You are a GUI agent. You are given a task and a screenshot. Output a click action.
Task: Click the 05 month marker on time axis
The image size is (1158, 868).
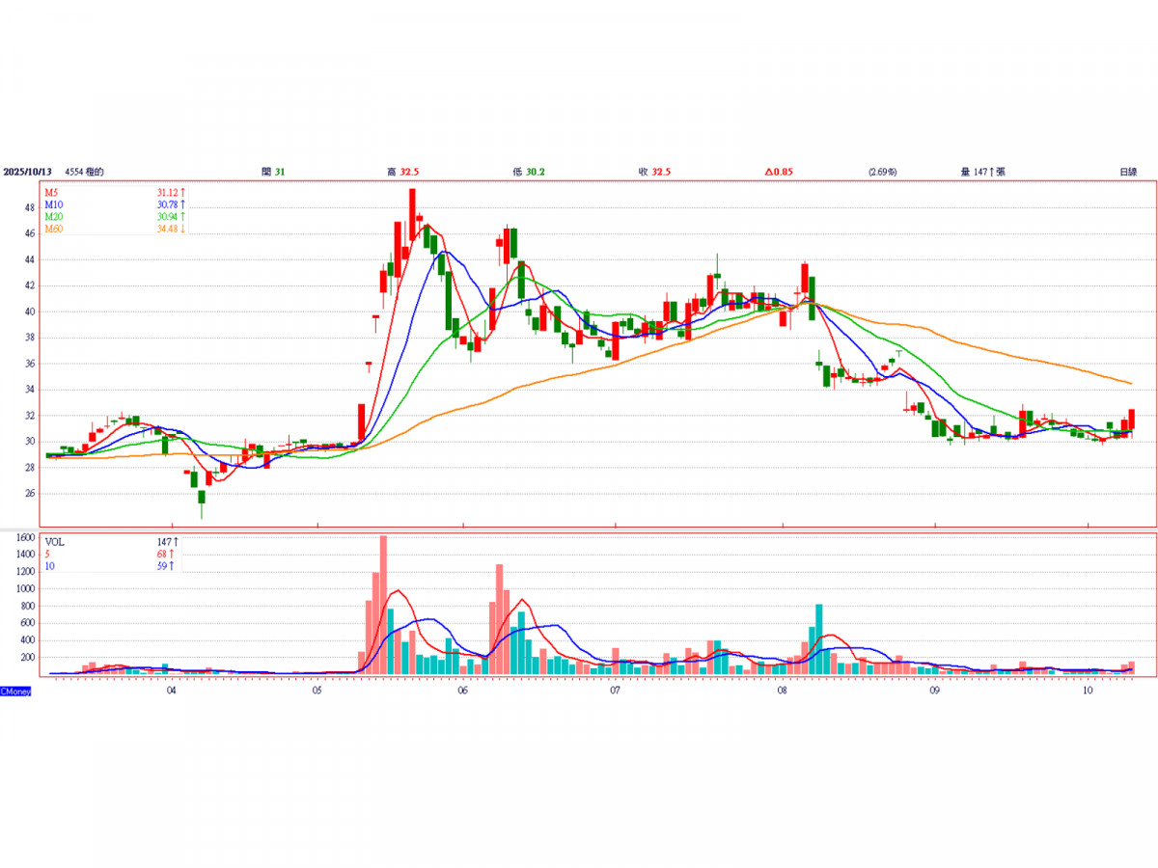click(317, 691)
